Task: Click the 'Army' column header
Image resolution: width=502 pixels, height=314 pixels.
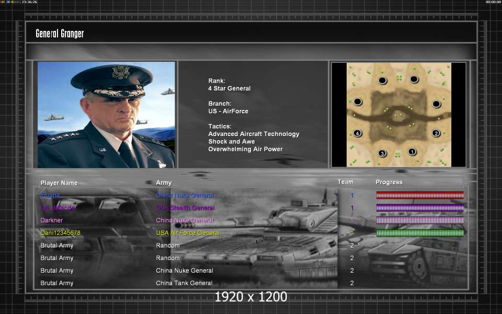Action: click(164, 183)
